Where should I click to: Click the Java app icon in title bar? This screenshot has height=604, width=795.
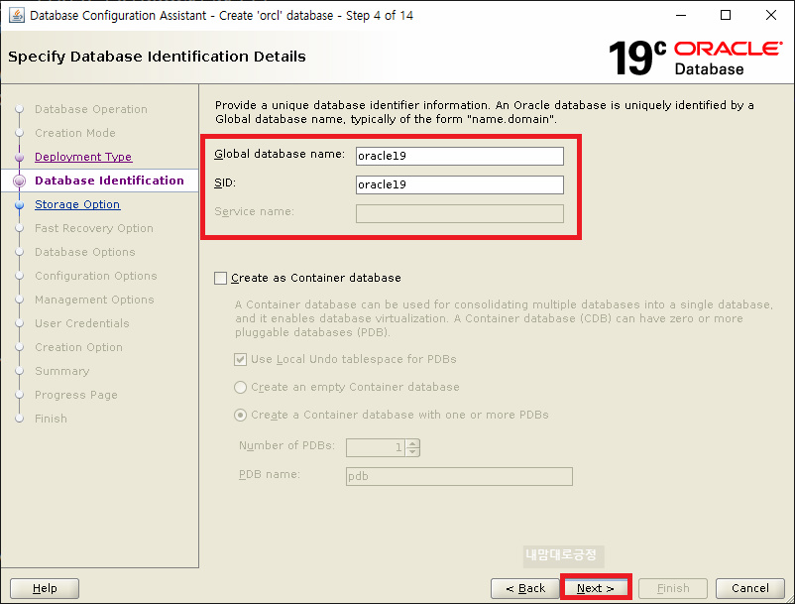click(x=16, y=15)
